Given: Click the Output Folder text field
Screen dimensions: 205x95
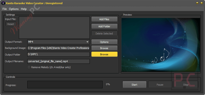Looking at the screenshot, I should pos(58,54).
